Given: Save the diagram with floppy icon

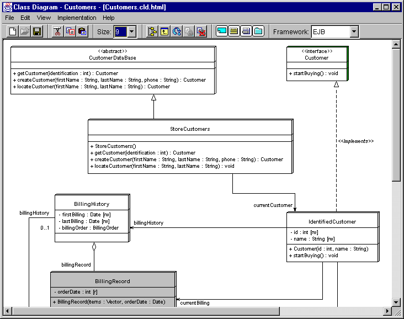Looking at the screenshot, I should [37, 31].
